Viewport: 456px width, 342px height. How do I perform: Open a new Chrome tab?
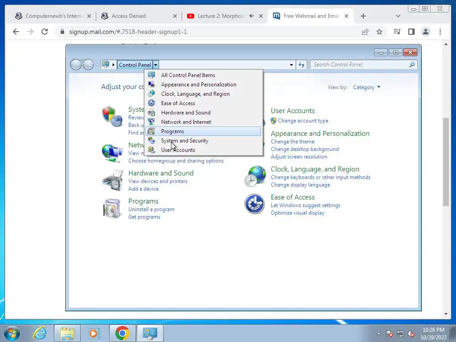pyautogui.click(x=363, y=16)
